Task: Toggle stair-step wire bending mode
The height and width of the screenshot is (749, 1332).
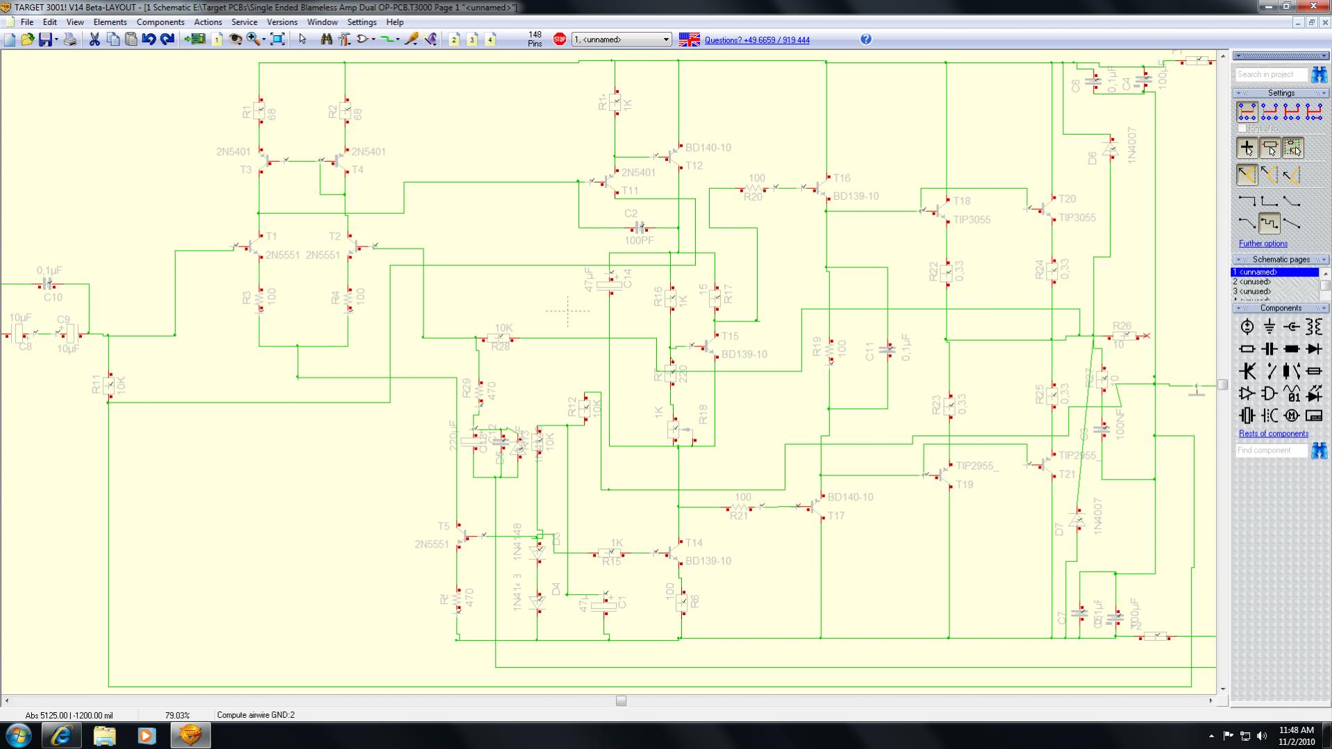Action: (x=1269, y=224)
